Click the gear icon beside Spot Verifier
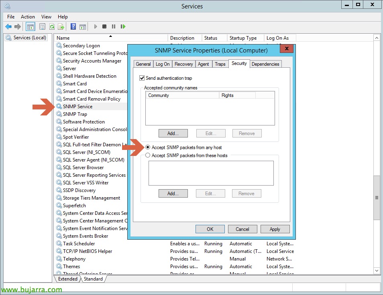The image size is (383, 295). [x=59, y=137]
